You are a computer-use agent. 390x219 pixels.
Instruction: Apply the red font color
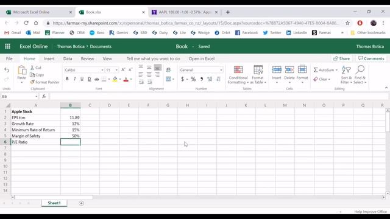pos(126,79)
